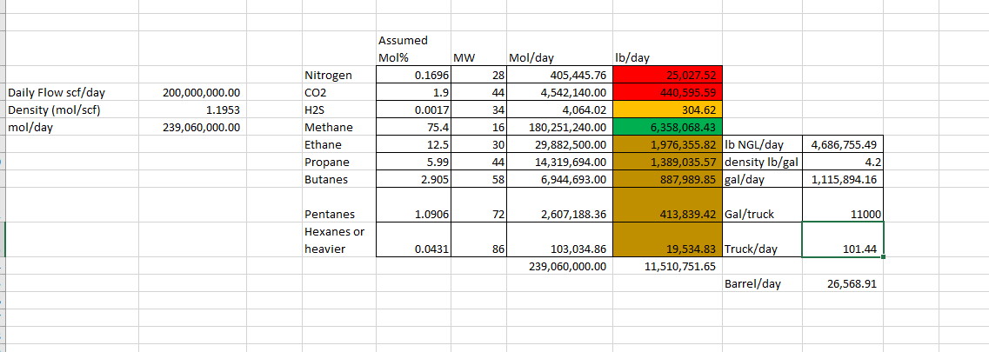Select Ethane lb/day cell 1,976,355.82

(667, 145)
